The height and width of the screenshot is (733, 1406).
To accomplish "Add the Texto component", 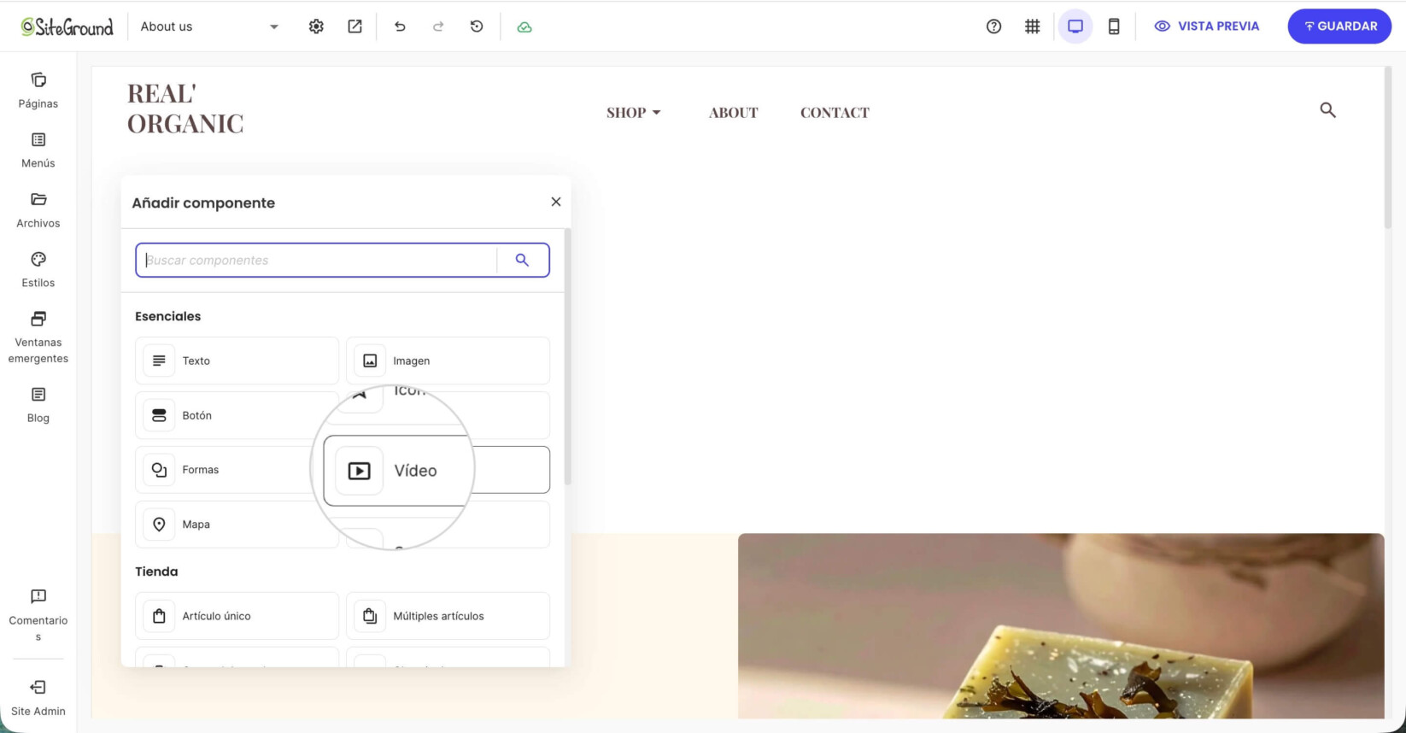I will click(237, 361).
